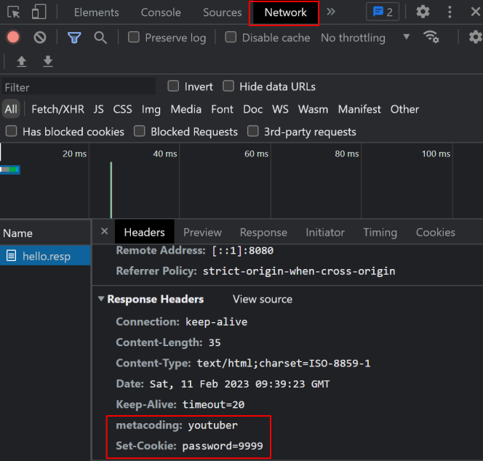The height and width of the screenshot is (461, 483).
Task: Open the No throttling dropdown
Action: (x=366, y=38)
